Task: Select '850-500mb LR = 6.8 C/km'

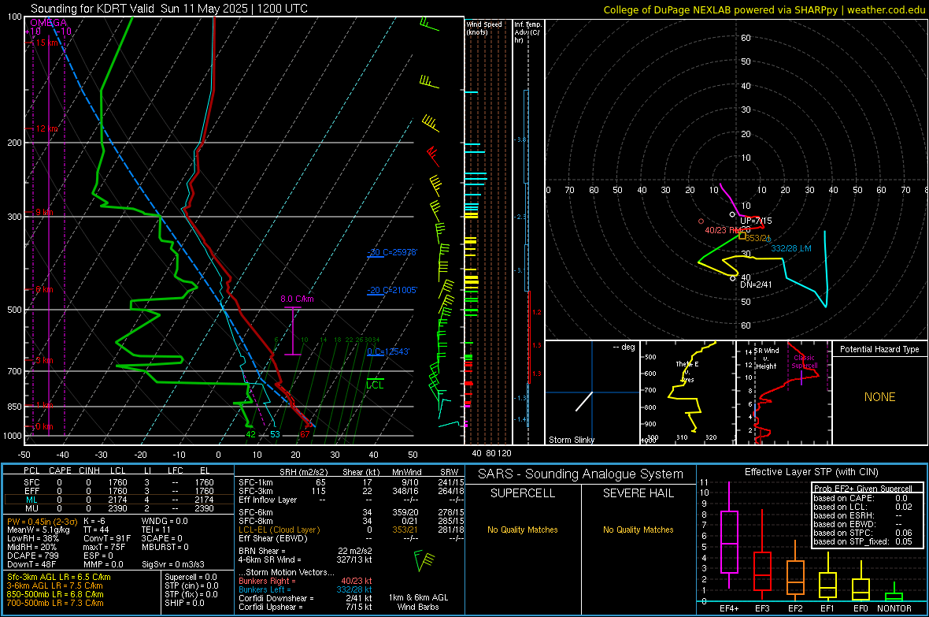Action: (x=55, y=594)
